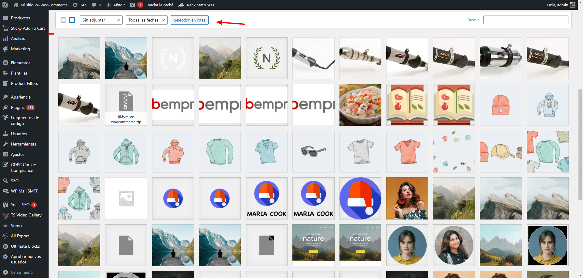Focus the Buscar search field

pos(526,20)
